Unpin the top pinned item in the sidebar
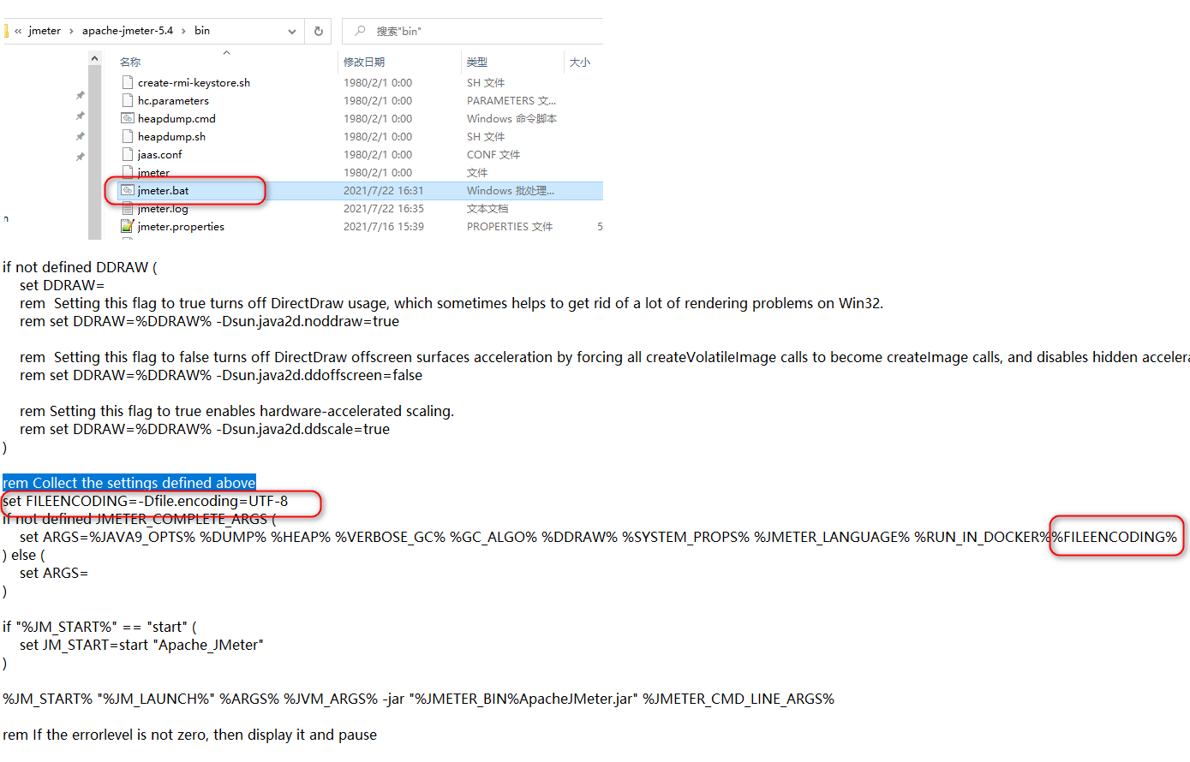The image size is (1190, 762). (x=80, y=96)
